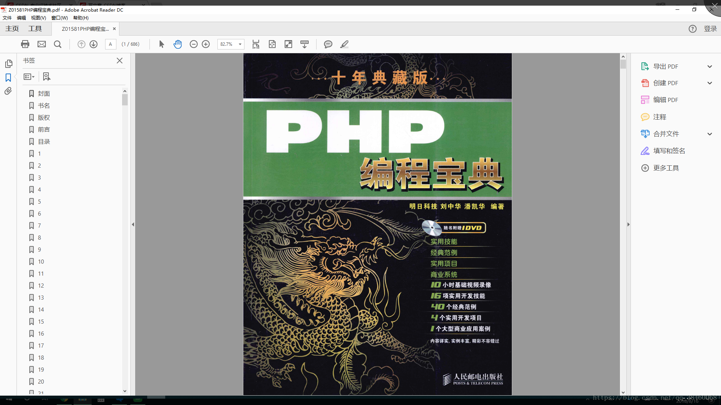Open 更多工具 more tools
This screenshot has height=405, width=721.
[665, 168]
